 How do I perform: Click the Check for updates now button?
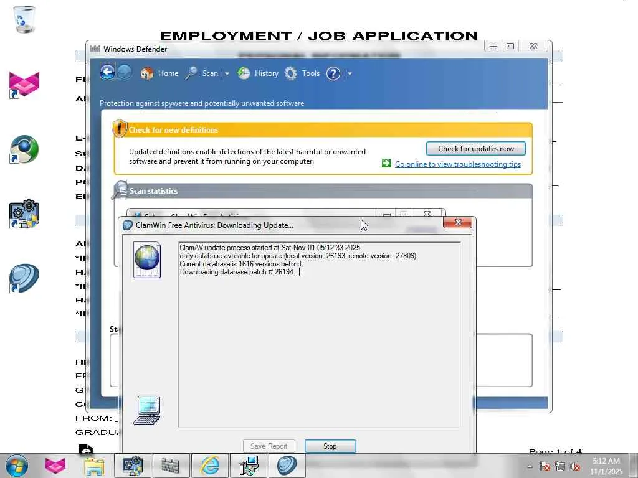(475, 149)
